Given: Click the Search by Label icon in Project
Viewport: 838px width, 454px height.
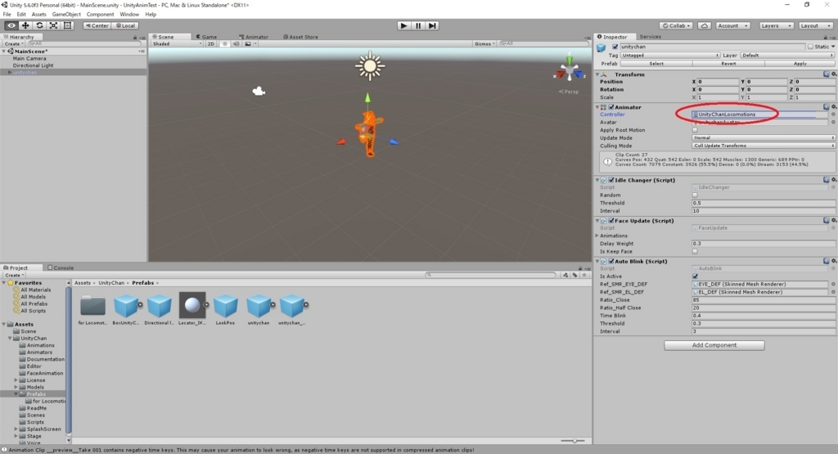Looking at the screenshot, I should click(575, 275).
